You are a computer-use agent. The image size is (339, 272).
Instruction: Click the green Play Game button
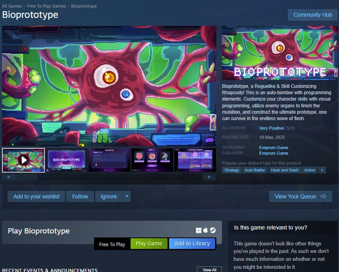(149, 244)
